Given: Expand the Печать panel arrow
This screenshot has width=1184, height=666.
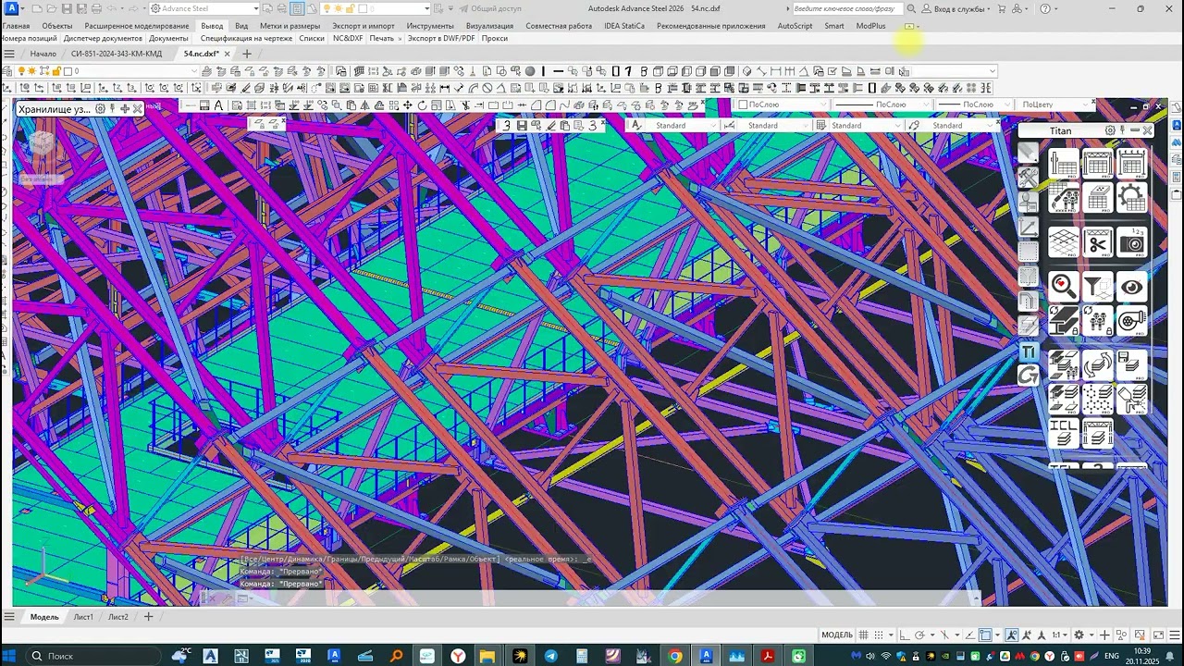Looking at the screenshot, I should click(401, 39).
